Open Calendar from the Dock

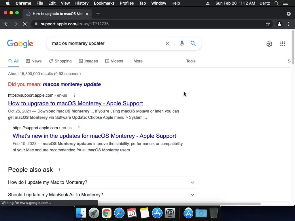coord(132,213)
